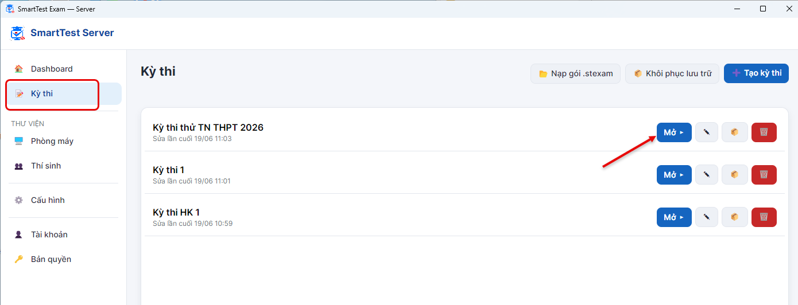Click the SmartTest Server logo icon
The image size is (798, 305).
[x=18, y=33]
